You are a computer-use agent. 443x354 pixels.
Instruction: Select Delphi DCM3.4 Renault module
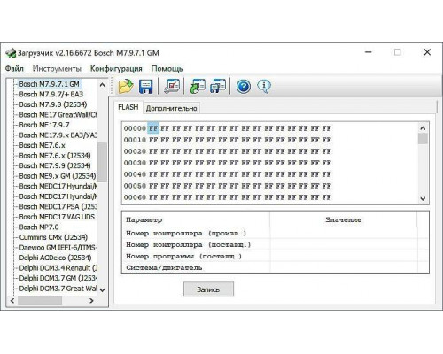click(58, 268)
